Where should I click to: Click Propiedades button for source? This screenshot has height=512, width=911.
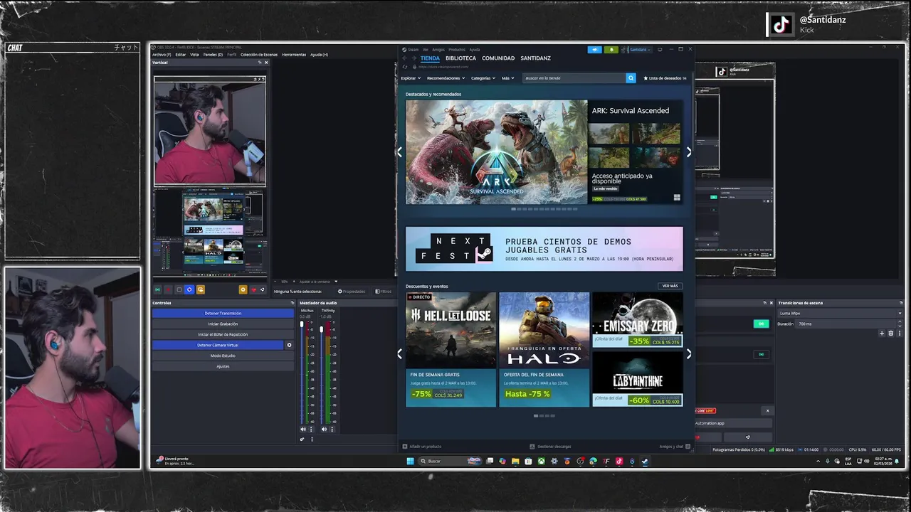[352, 291]
